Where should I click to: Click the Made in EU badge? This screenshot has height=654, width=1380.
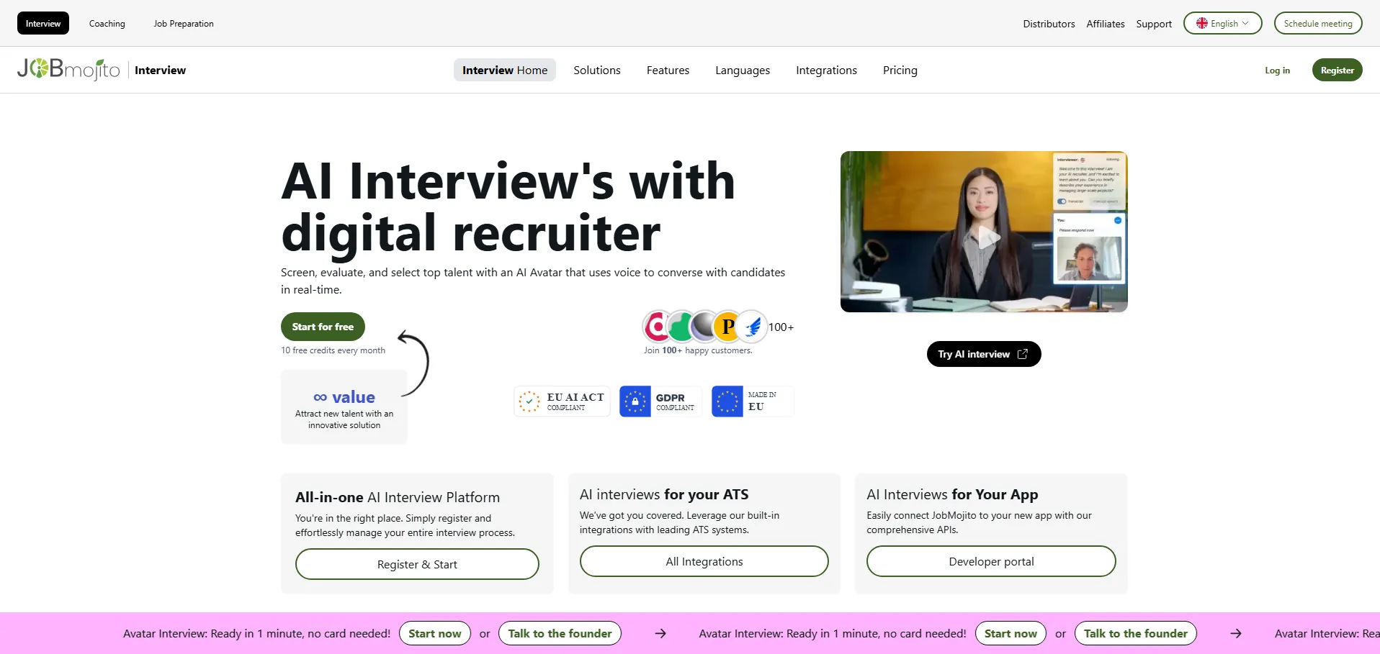(x=753, y=401)
